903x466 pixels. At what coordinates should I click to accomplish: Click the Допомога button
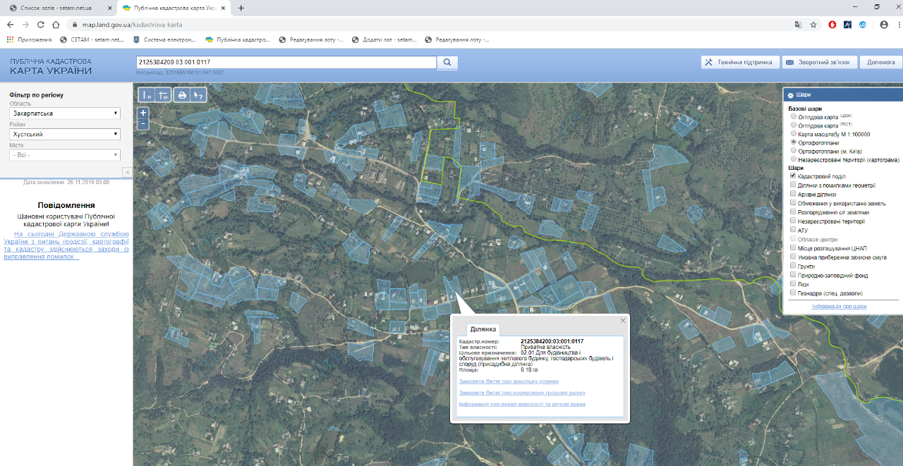[881, 62]
